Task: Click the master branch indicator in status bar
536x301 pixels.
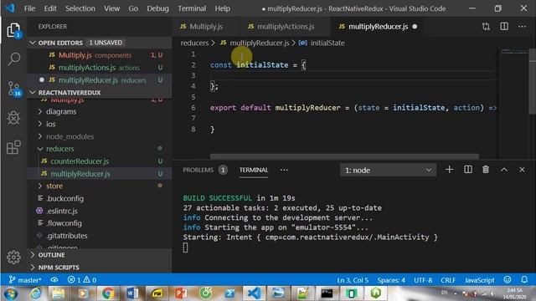Action: [x=25, y=280]
